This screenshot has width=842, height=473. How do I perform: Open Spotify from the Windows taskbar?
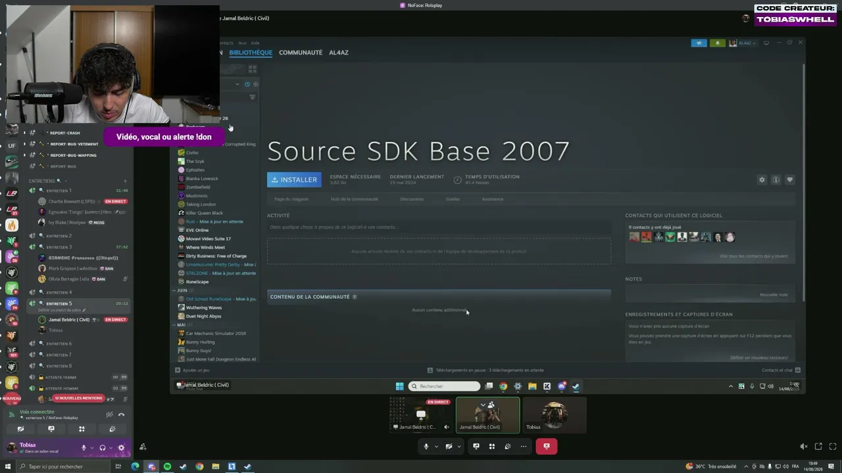[x=167, y=466]
